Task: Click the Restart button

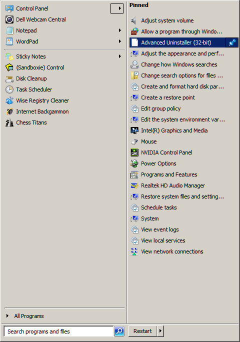Action: (x=142, y=331)
